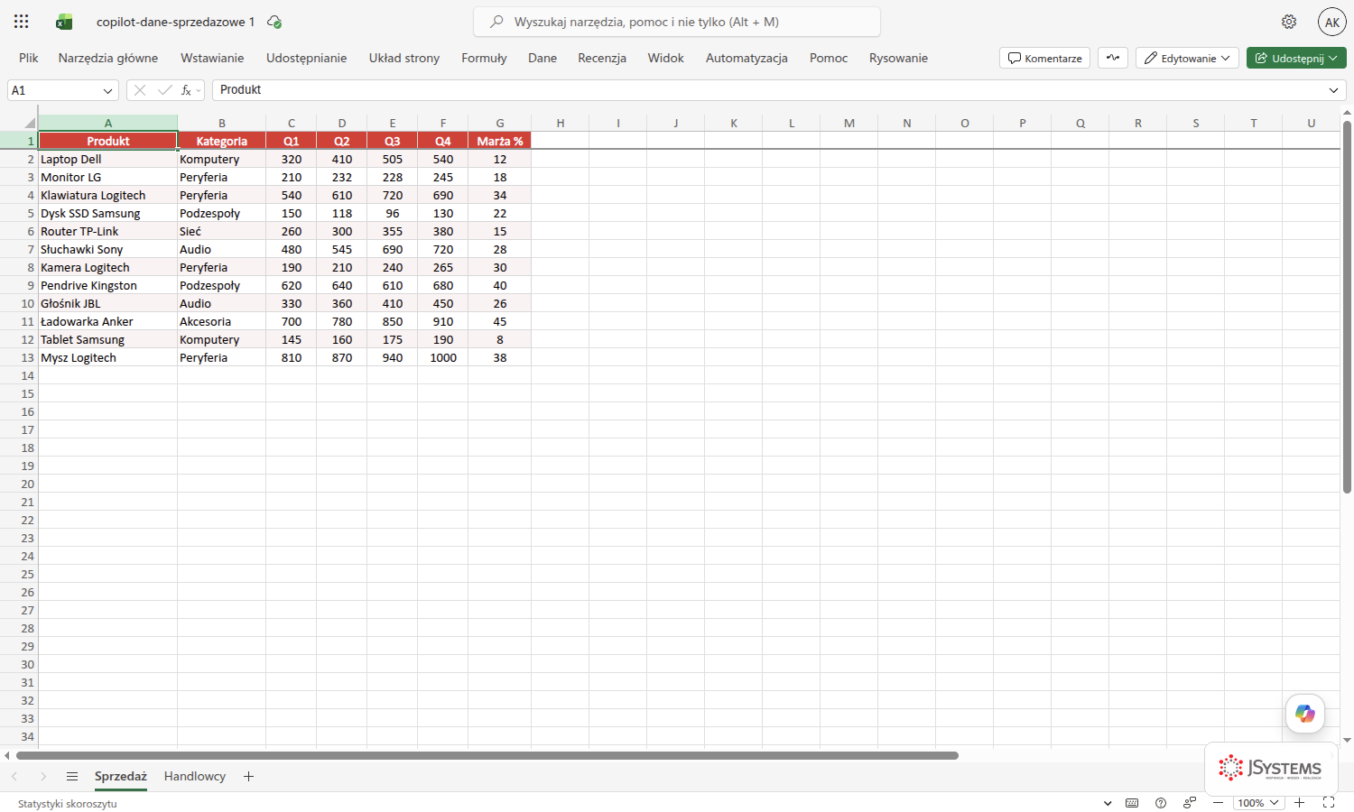Viewport: 1354px width, 812px height.
Task: Select the Kategoria header cell
Action: click(222, 141)
